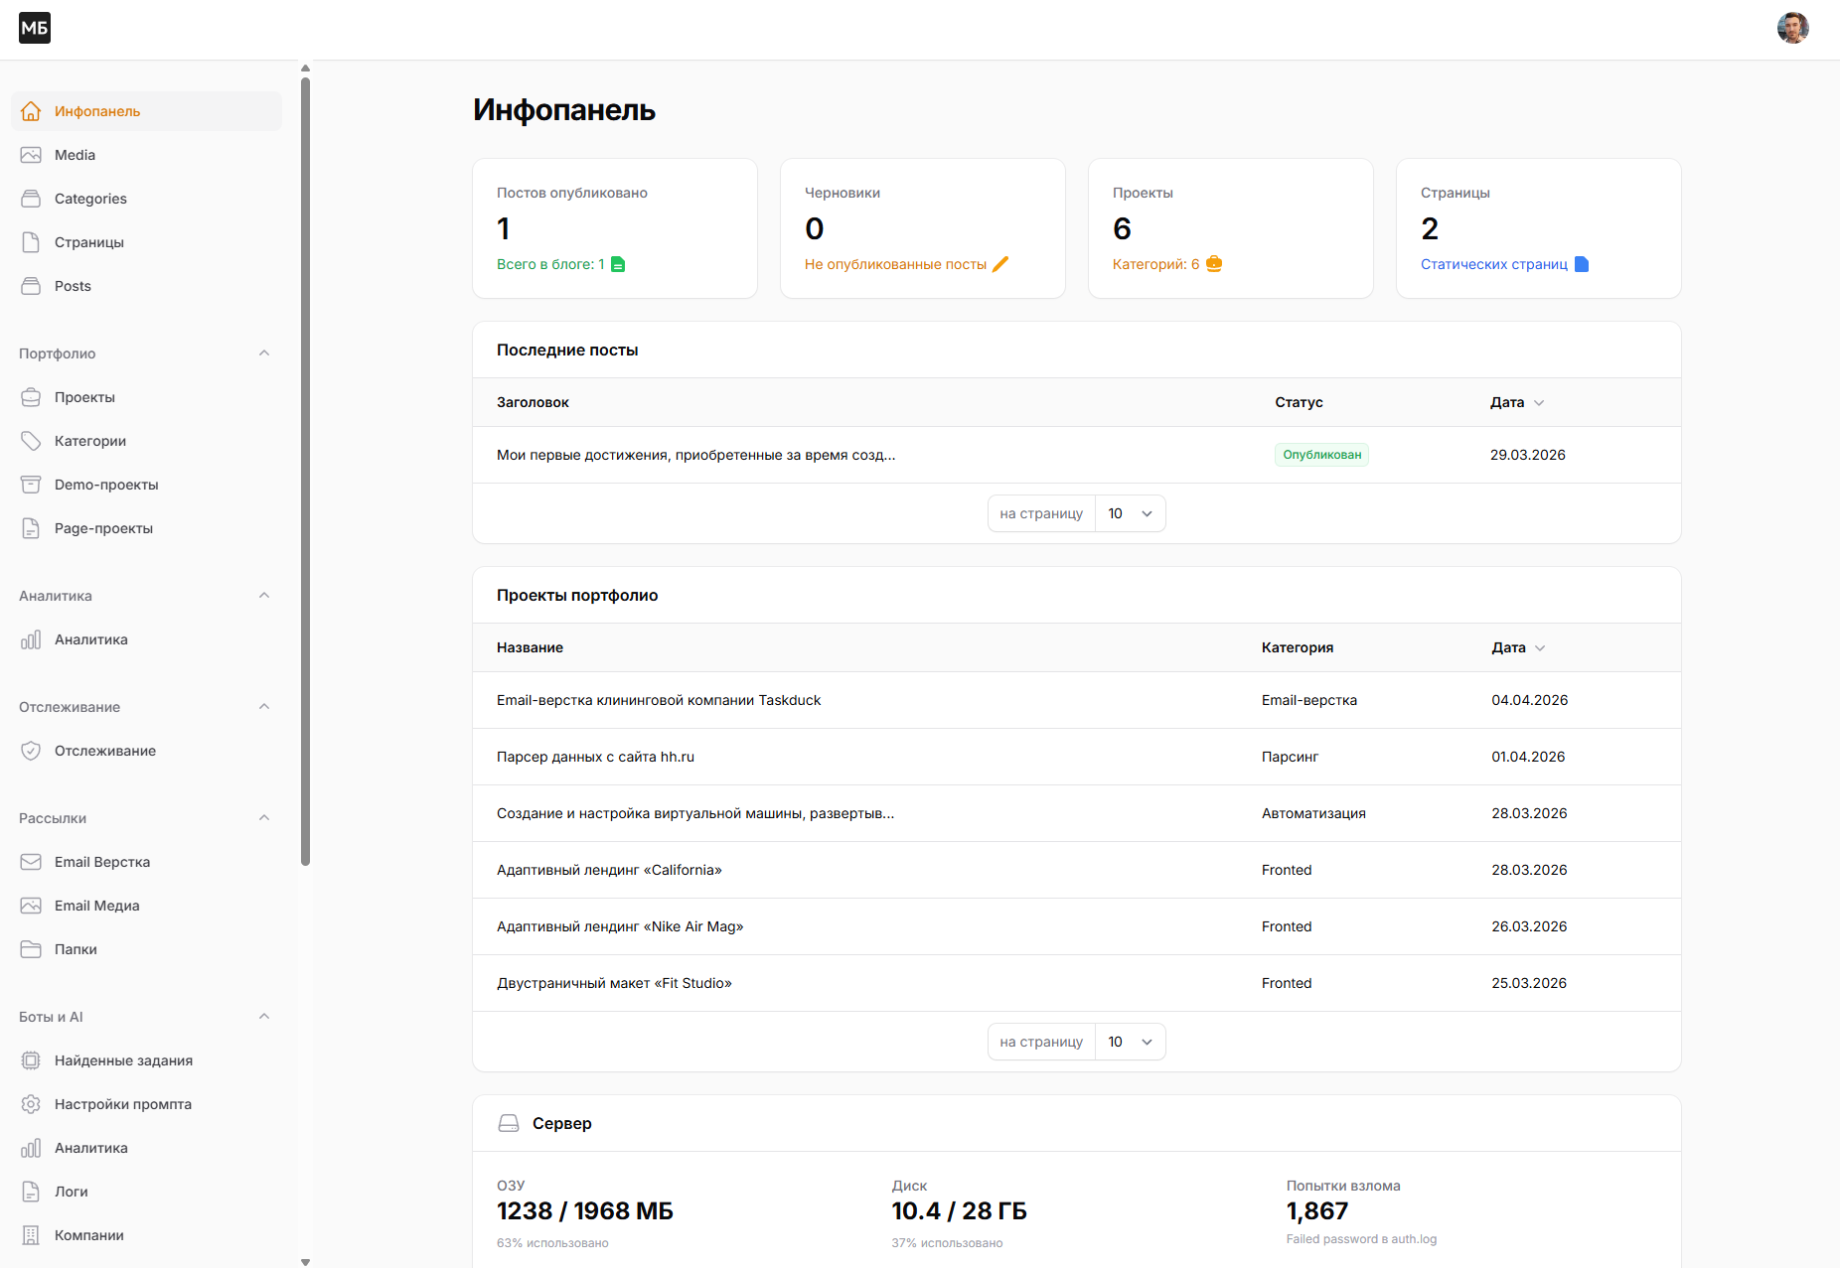The width and height of the screenshot is (1840, 1268).
Task: Open the per-page dropdown under Последние посты
Action: point(1130,513)
